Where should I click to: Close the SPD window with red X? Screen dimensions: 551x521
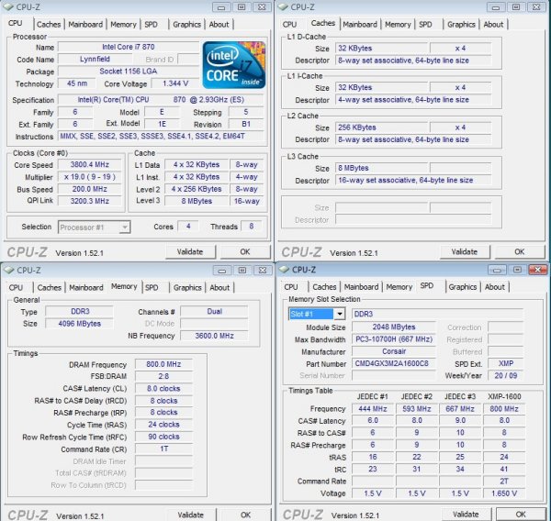(537, 270)
